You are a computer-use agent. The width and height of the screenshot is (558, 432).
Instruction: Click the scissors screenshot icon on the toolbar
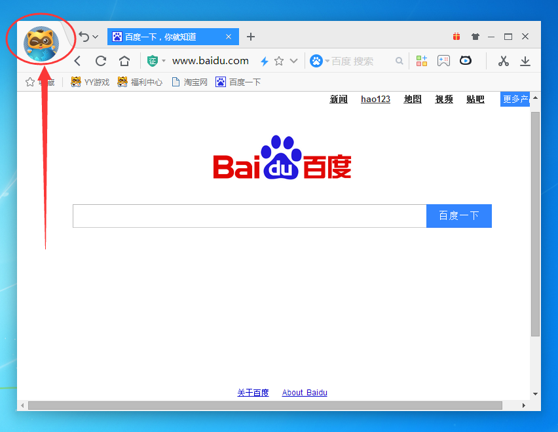[503, 61]
